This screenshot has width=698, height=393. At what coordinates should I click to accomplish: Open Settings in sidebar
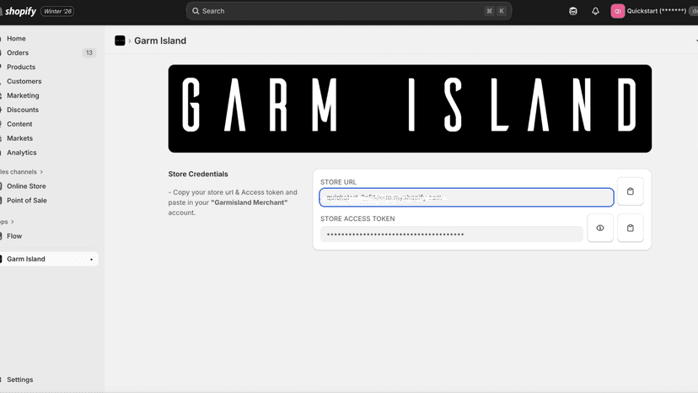[19, 380]
